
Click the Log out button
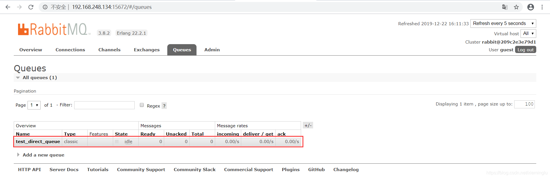tap(526, 50)
